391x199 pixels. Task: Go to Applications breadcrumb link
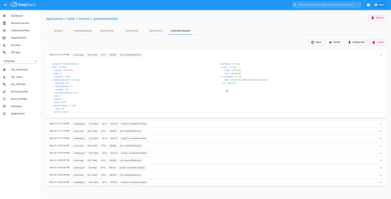[x=55, y=19]
